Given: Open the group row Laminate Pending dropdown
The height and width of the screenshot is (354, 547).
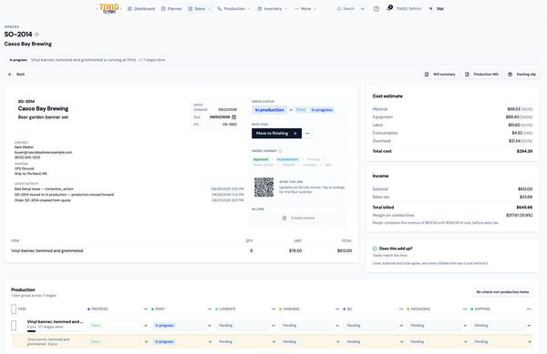Looking at the screenshot, I should [x=245, y=326].
